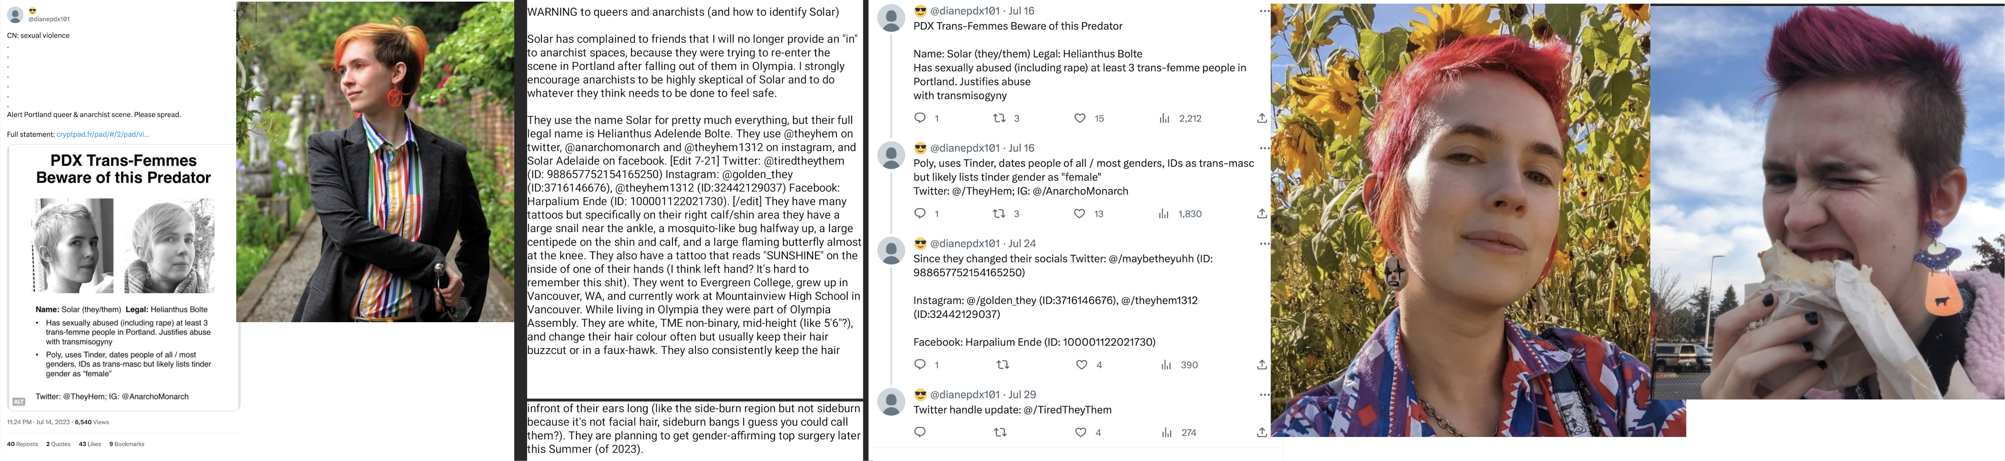Open view analytics icon on Jul 29 tweet
The height and width of the screenshot is (461, 2005).
pyautogui.click(x=1166, y=433)
